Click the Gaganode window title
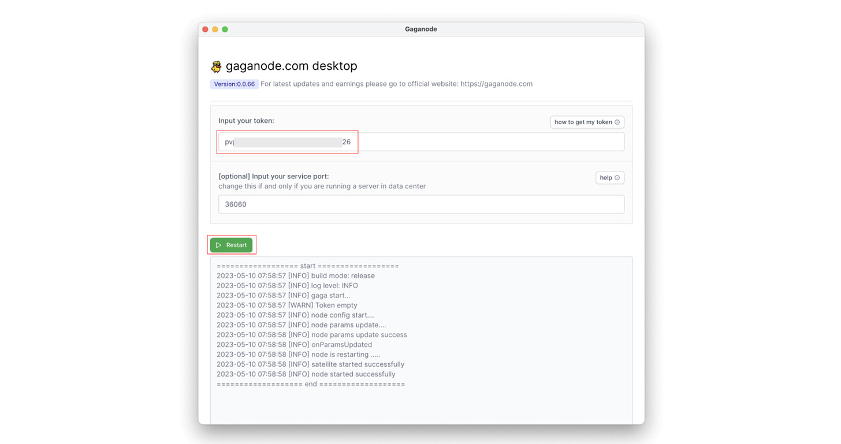This screenshot has height=444, width=841. [x=421, y=29]
